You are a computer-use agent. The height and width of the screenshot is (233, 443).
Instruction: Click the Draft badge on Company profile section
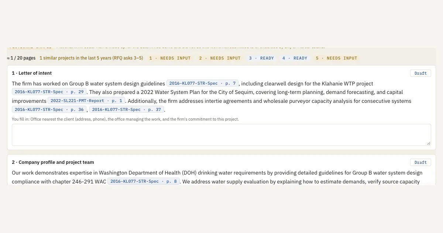[x=420, y=162]
